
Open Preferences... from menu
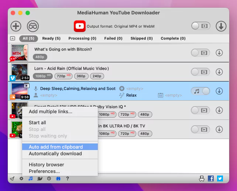coord(60,171)
